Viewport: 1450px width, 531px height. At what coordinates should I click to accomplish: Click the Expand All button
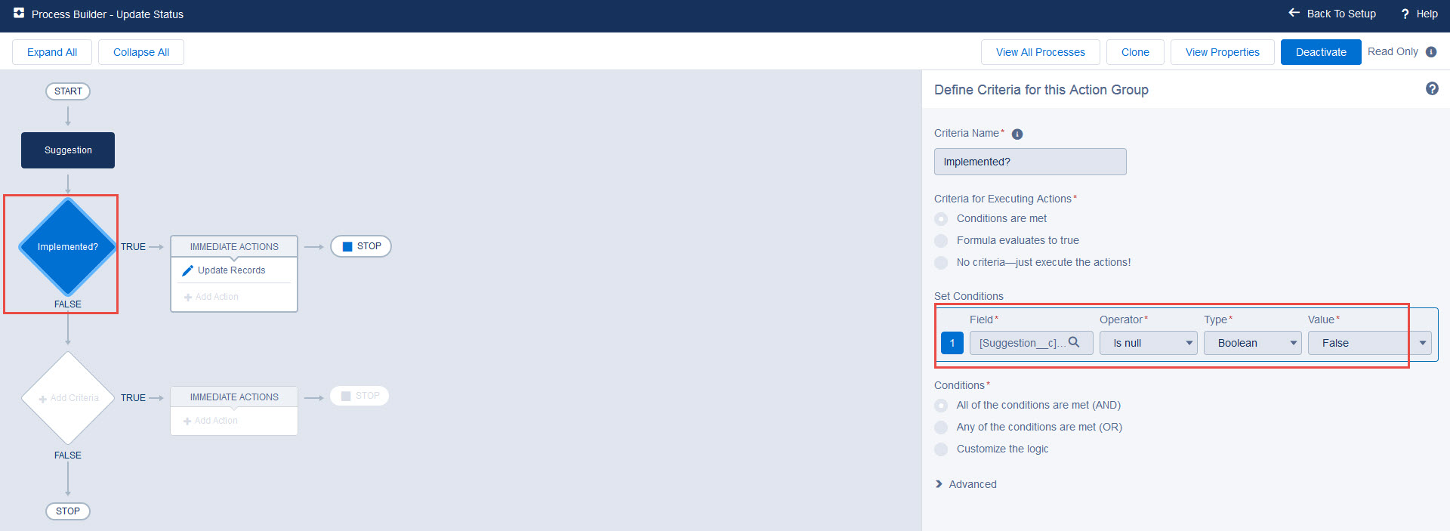[52, 52]
